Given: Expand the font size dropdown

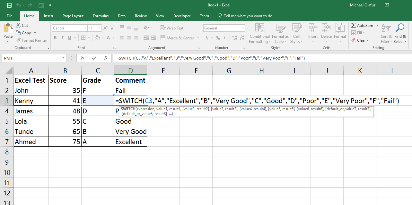Looking at the screenshot, I should (x=99, y=28).
